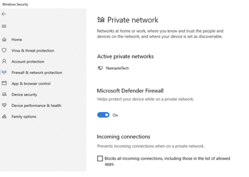Click the Family options people icon
The image size is (249, 177).
pyautogui.click(x=4, y=116)
